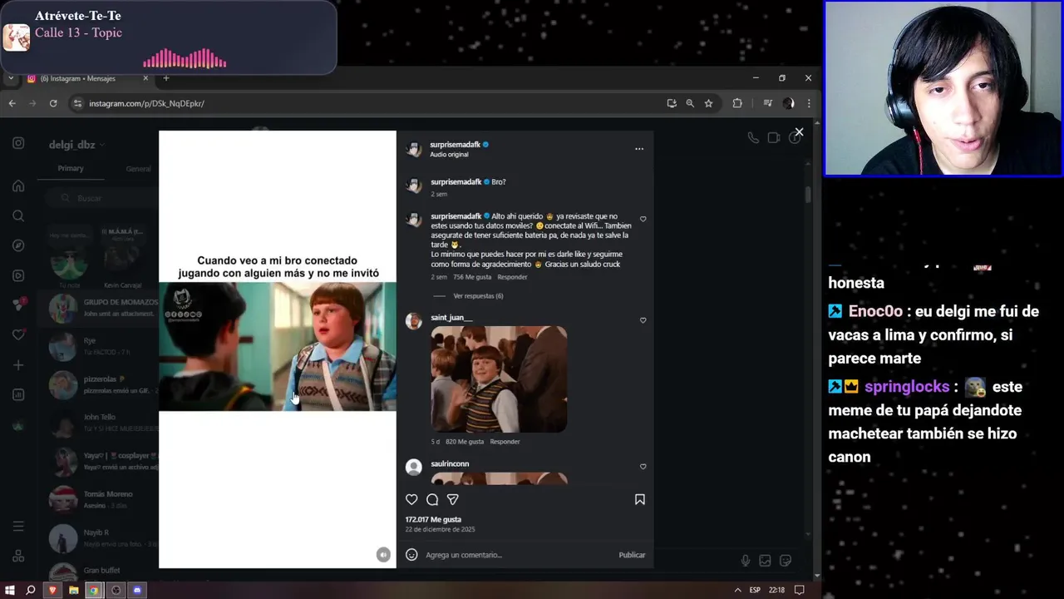Open surprisemadafk profile from post header
This screenshot has width=1064, height=599.
pos(456,144)
